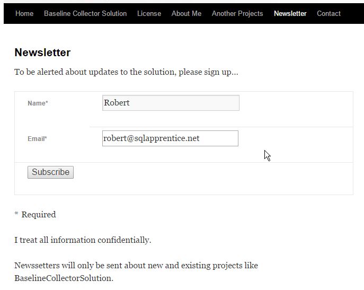The width and height of the screenshot is (364, 290).
Task: Focus the Email input field
Action: (170, 138)
